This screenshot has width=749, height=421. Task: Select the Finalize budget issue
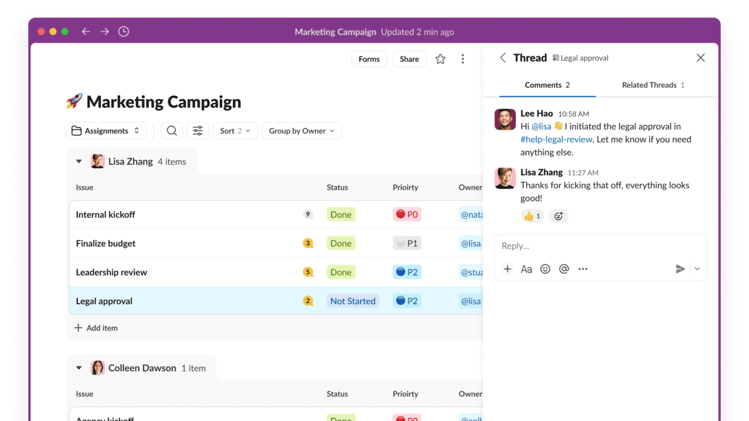[x=105, y=243]
